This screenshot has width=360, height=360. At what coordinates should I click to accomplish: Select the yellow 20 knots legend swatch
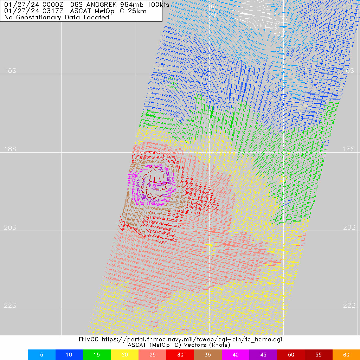coord(124,355)
